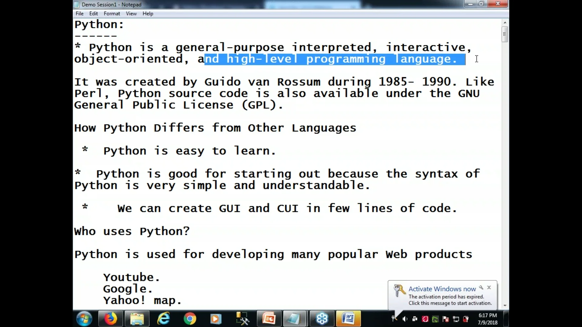Image resolution: width=582 pixels, height=327 pixels.
Task: Click 'How Python Differs from Other Languages'
Action: [215, 128]
